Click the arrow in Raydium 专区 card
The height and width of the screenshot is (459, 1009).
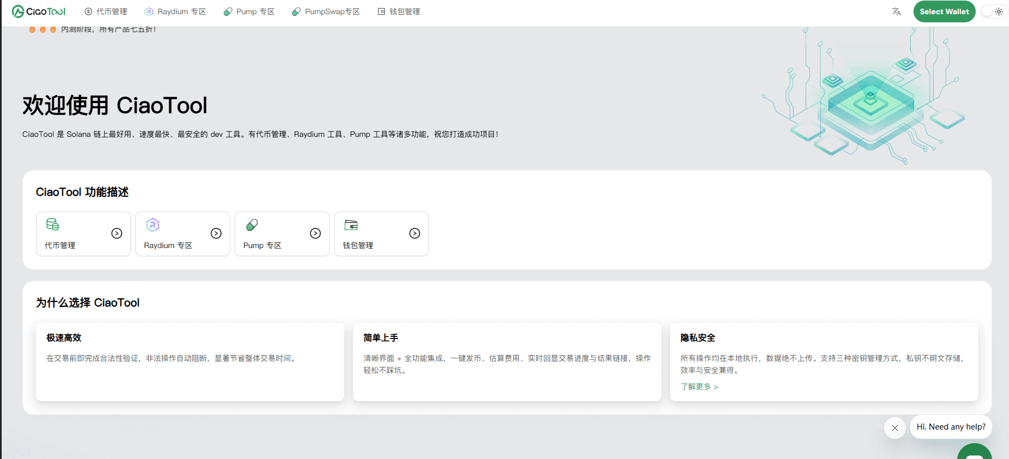coord(216,233)
